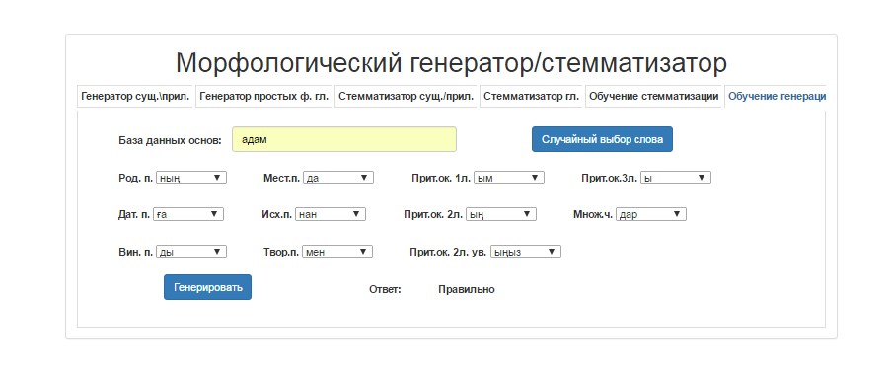Open the Обучение стемматизации tab
This screenshot has height=366, width=889.
(x=654, y=97)
